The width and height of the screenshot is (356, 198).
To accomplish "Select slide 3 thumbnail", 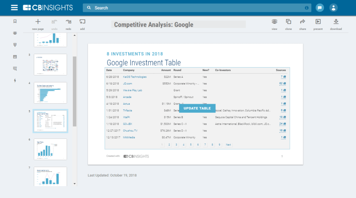I will (x=50, y=65).
